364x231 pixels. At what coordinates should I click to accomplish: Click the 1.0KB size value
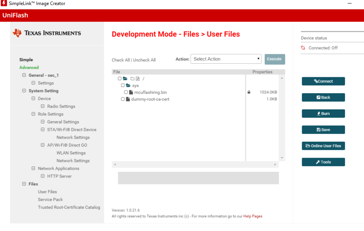point(272,99)
